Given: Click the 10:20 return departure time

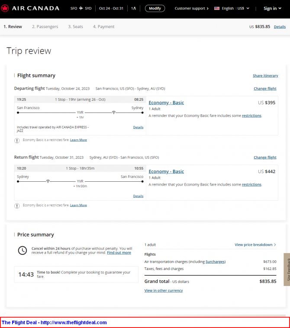Looking at the screenshot, I should pyautogui.click(x=22, y=168).
